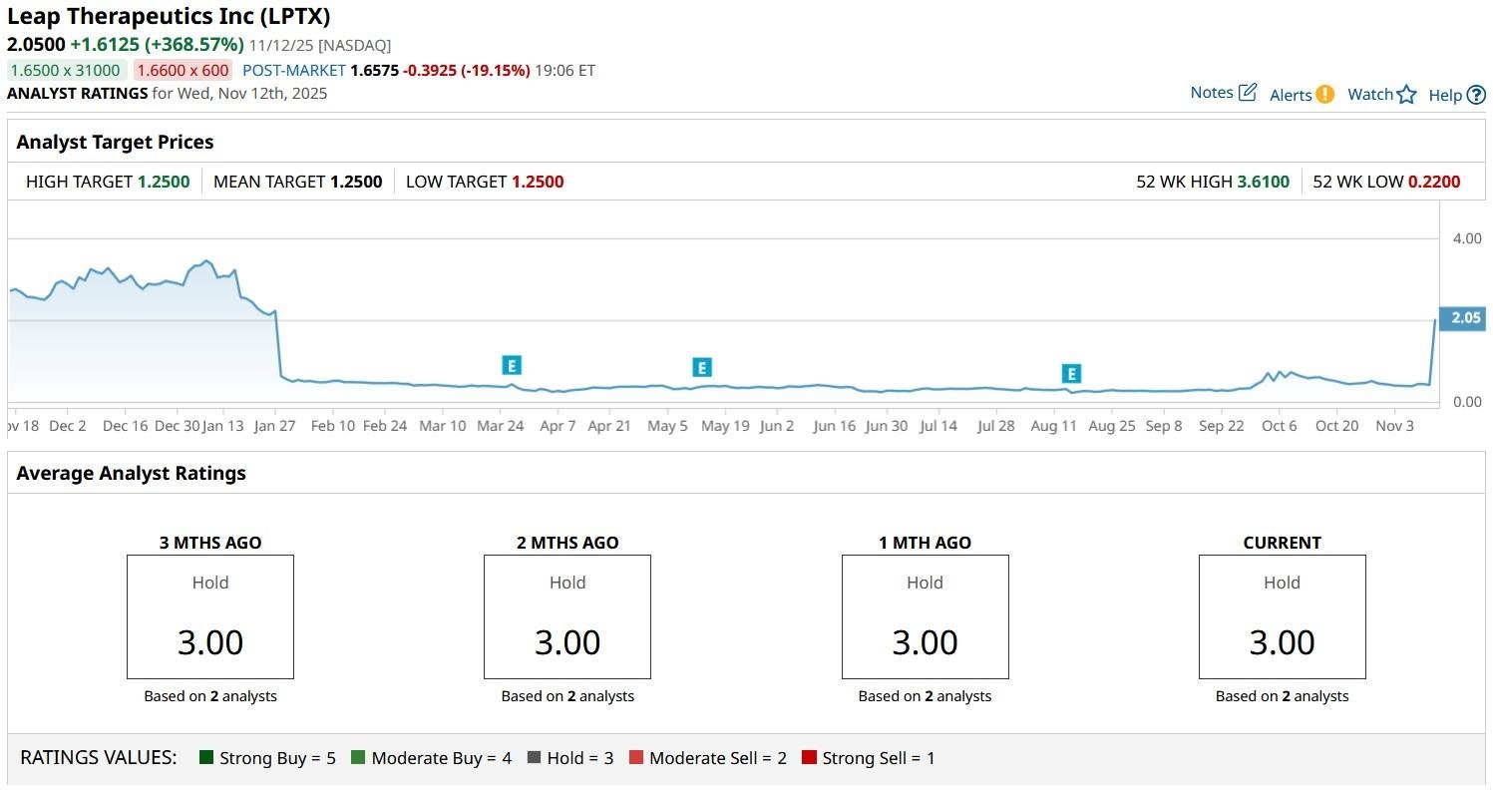Viewport: 1493px width, 791px height.
Task: Click the 19:06 ET post-market time
Action: point(565,71)
